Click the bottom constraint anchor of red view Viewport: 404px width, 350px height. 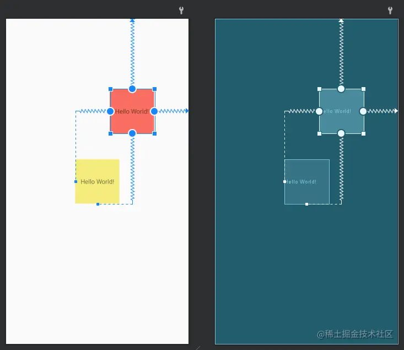click(132, 133)
